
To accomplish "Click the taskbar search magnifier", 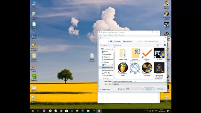I will pos(38,111).
